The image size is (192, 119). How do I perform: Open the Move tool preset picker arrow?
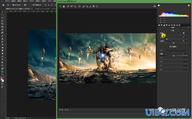pos(10,5)
